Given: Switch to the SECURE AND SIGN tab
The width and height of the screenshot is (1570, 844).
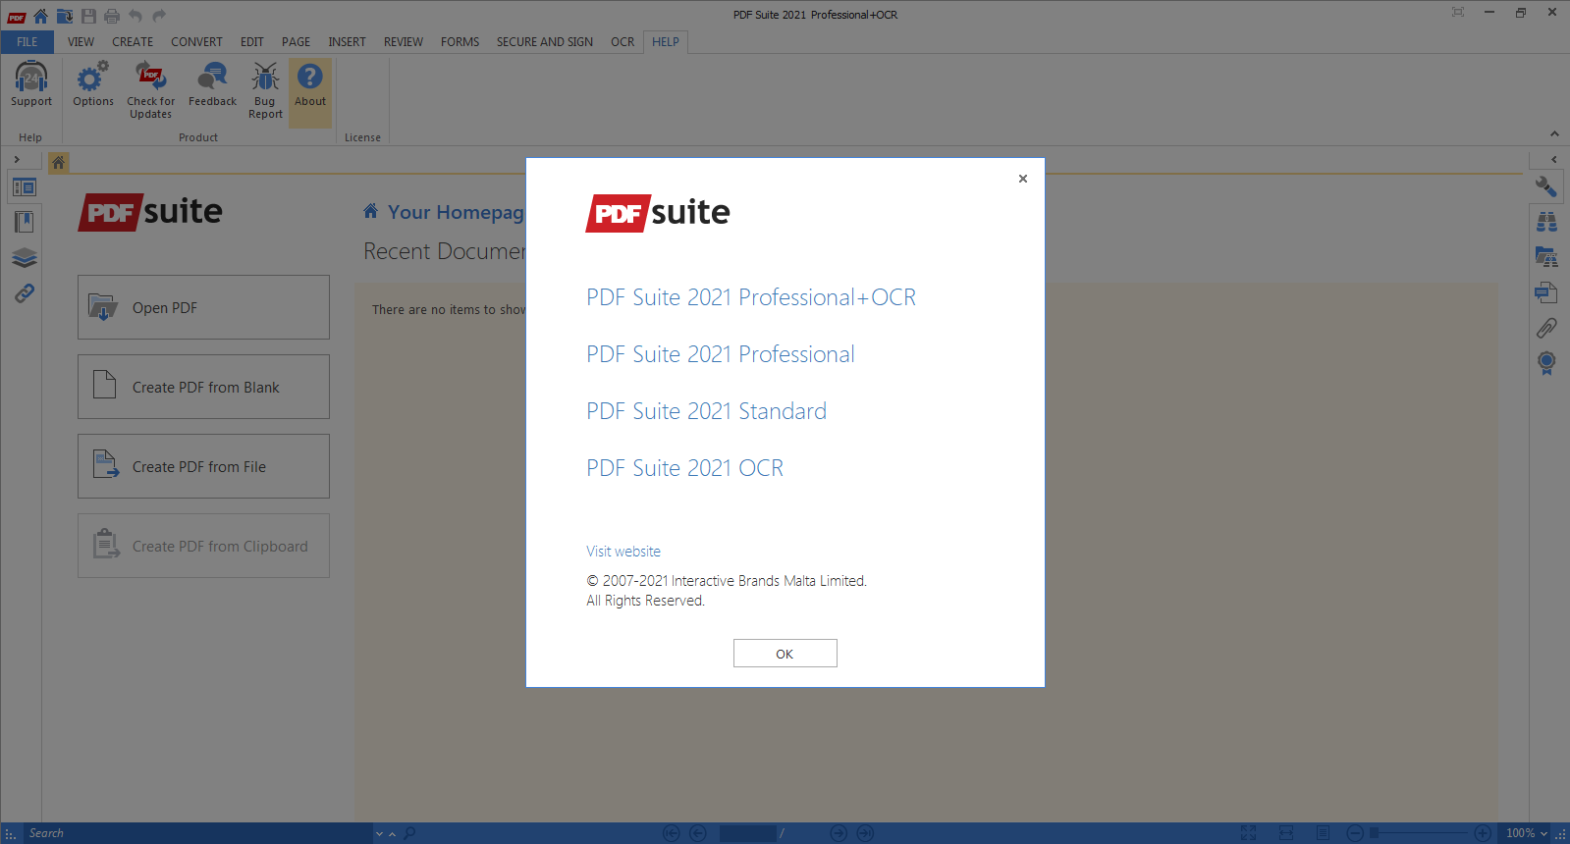Looking at the screenshot, I should 545,42.
